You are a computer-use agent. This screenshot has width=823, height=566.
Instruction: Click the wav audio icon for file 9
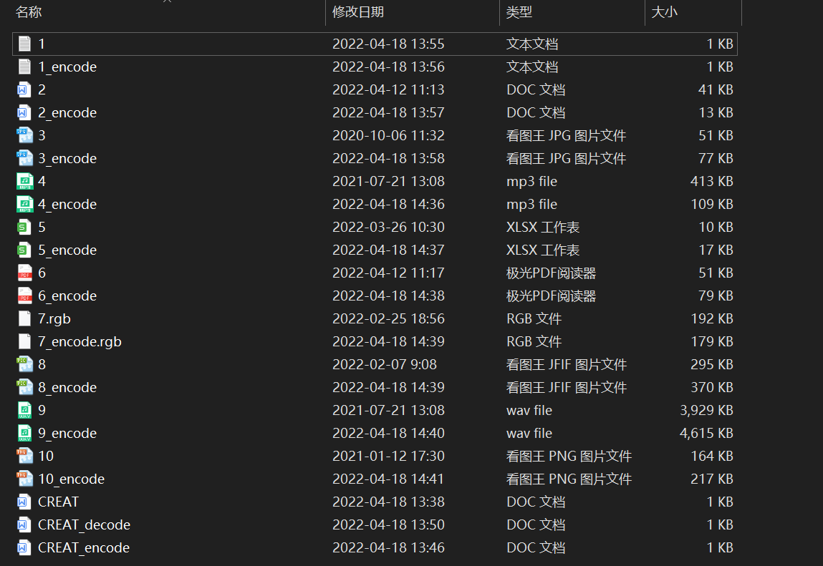[24, 410]
